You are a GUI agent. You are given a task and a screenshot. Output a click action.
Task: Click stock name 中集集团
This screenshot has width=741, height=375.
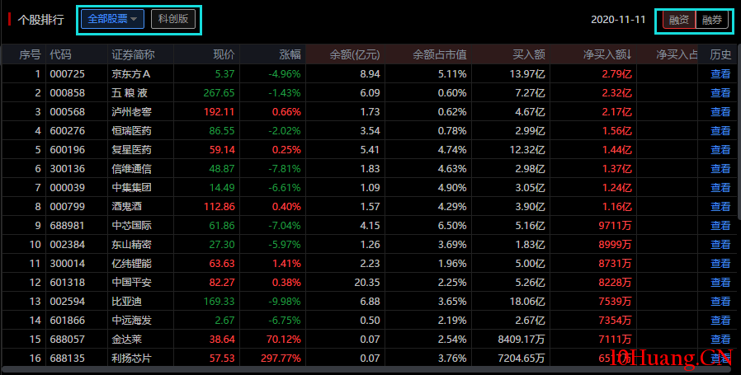point(131,188)
